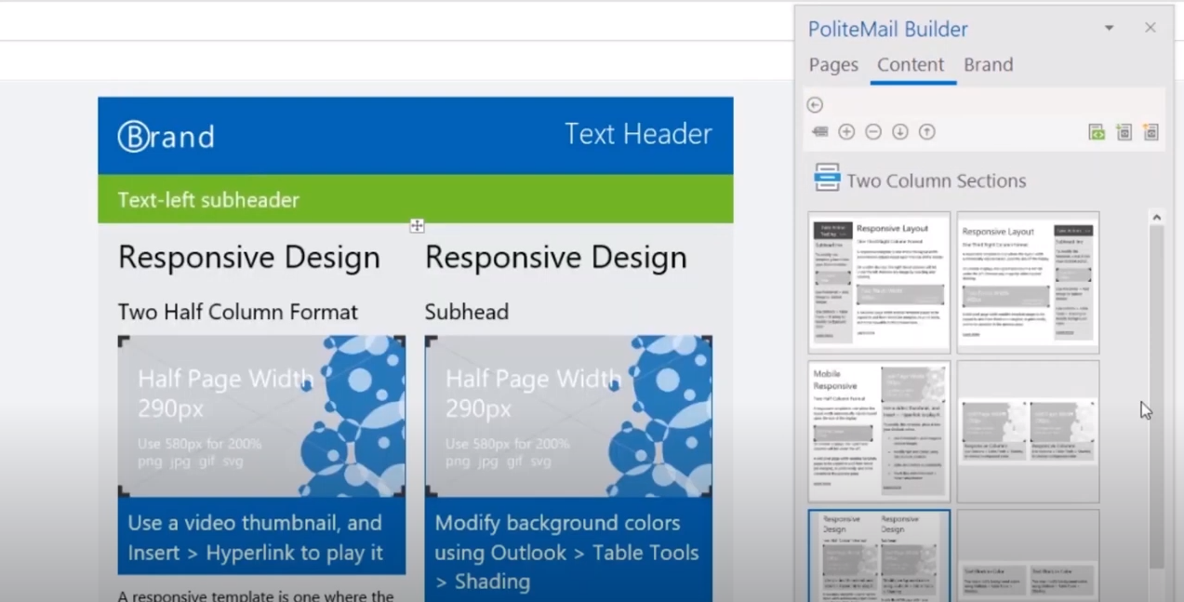Image resolution: width=1184 pixels, height=602 pixels.
Task: Click the Two Column Sections heading text
Action: click(x=937, y=181)
